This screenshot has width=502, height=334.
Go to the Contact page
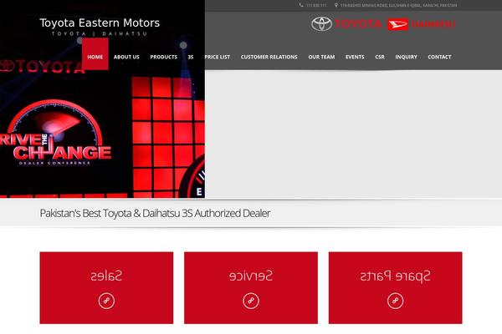(x=439, y=57)
